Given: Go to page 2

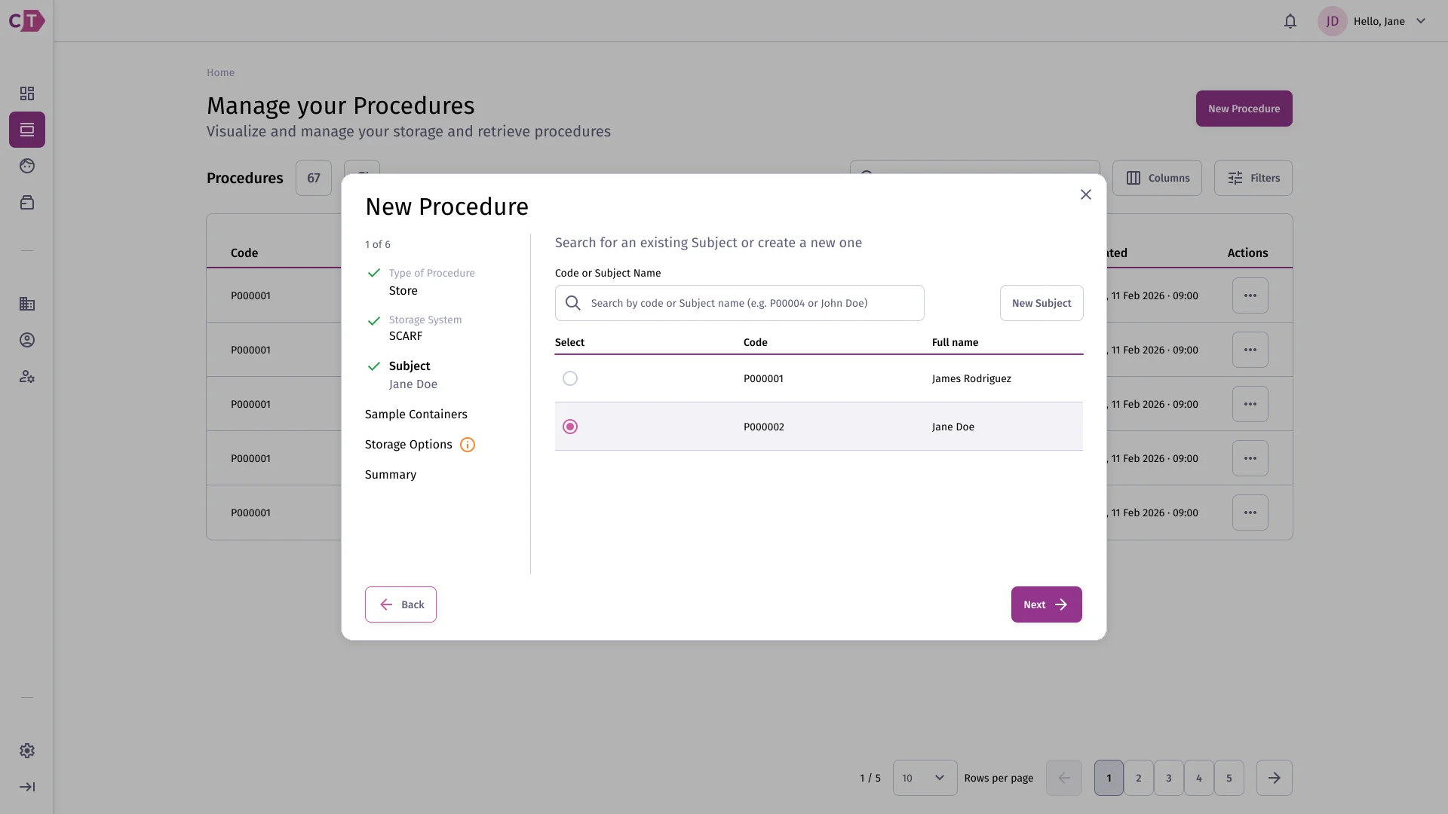Looking at the screenshot, I should (x=1139, y=778).
